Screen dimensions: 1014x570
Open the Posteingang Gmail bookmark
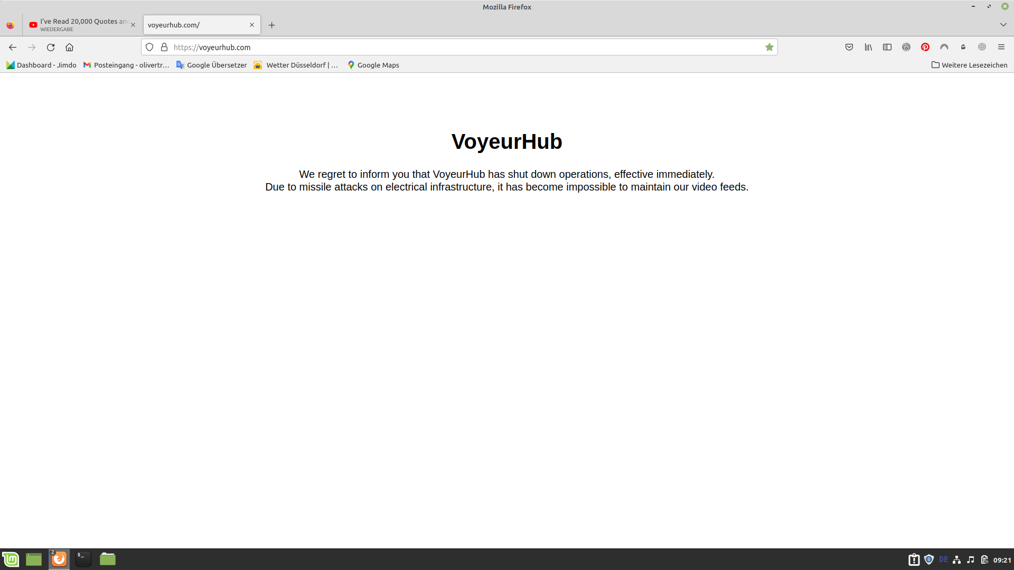point(126,65)
